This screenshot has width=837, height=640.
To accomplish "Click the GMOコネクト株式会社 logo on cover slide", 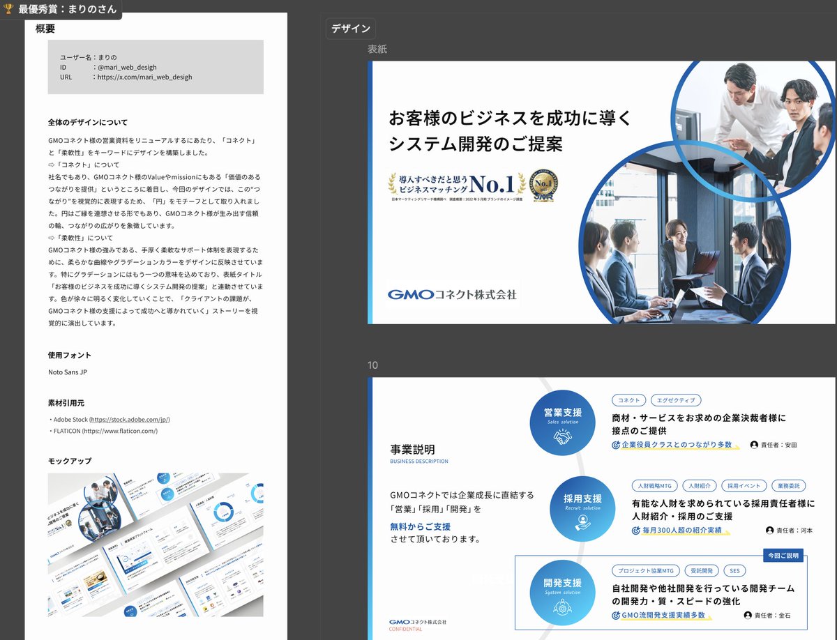I will coord(453,294).
